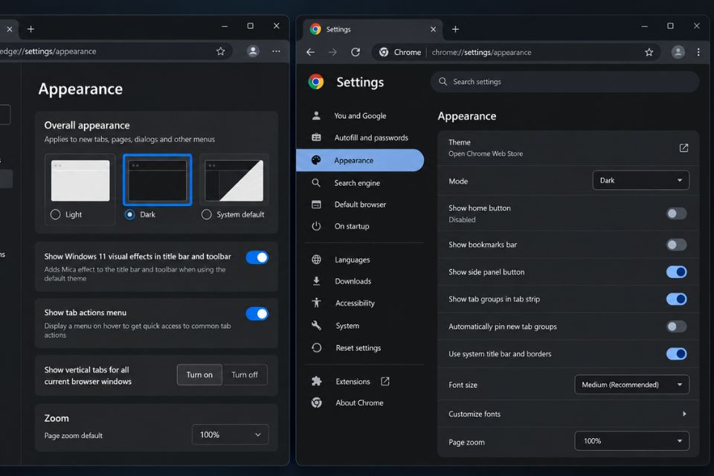
Task: Click the external link icon next to Extensions
Action: click(385, 382)
